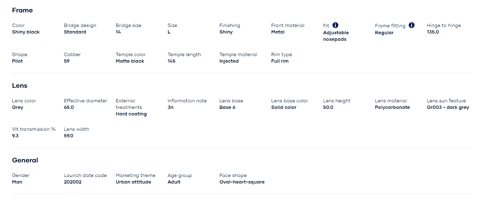The height and width of the screenshot is (201, 486).
Task: Select the Shiny black color value
Action: tap(26, 32)
